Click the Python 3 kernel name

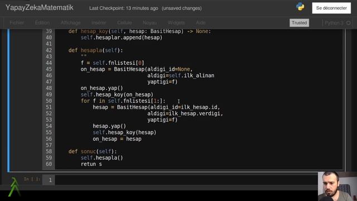334,23
